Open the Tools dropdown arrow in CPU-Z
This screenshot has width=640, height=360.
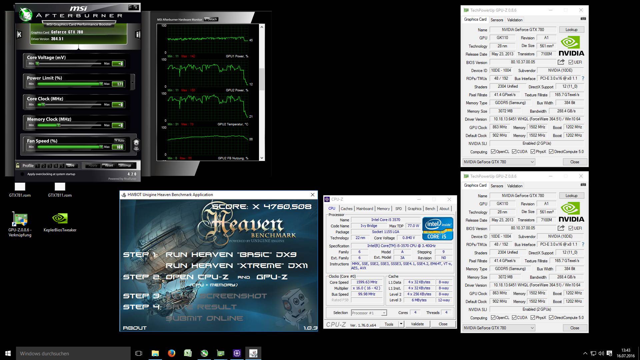pyautogui.click(x=401, y=324)
